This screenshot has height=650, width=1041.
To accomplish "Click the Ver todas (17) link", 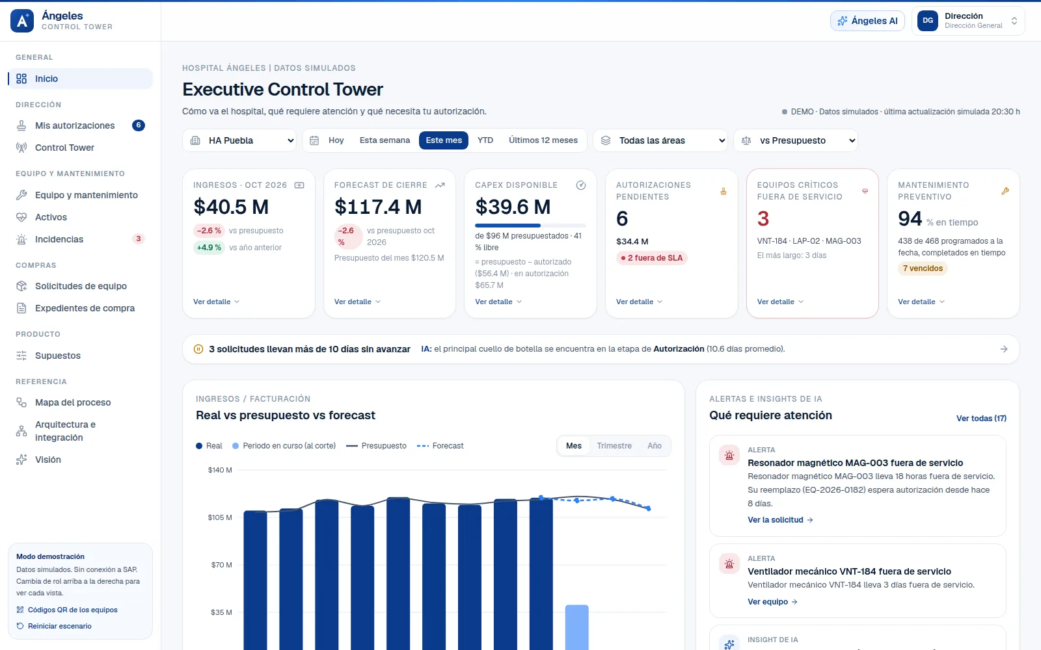I will [x=981, y=418].
